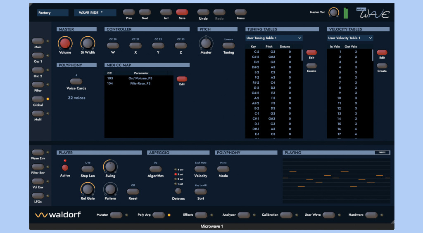Image resolution: width=423 pixels, height=233 pixels.
Task: Select the 4 oct option
Action: pyautogui.click(x=179, y=170)
